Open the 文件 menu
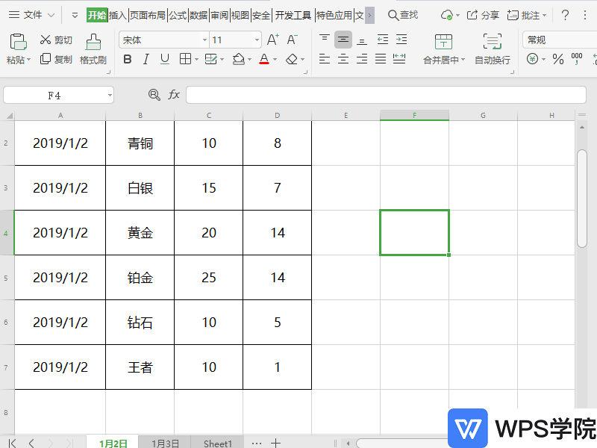This screenshot has height=448, width=597. (x=34, y=13)
